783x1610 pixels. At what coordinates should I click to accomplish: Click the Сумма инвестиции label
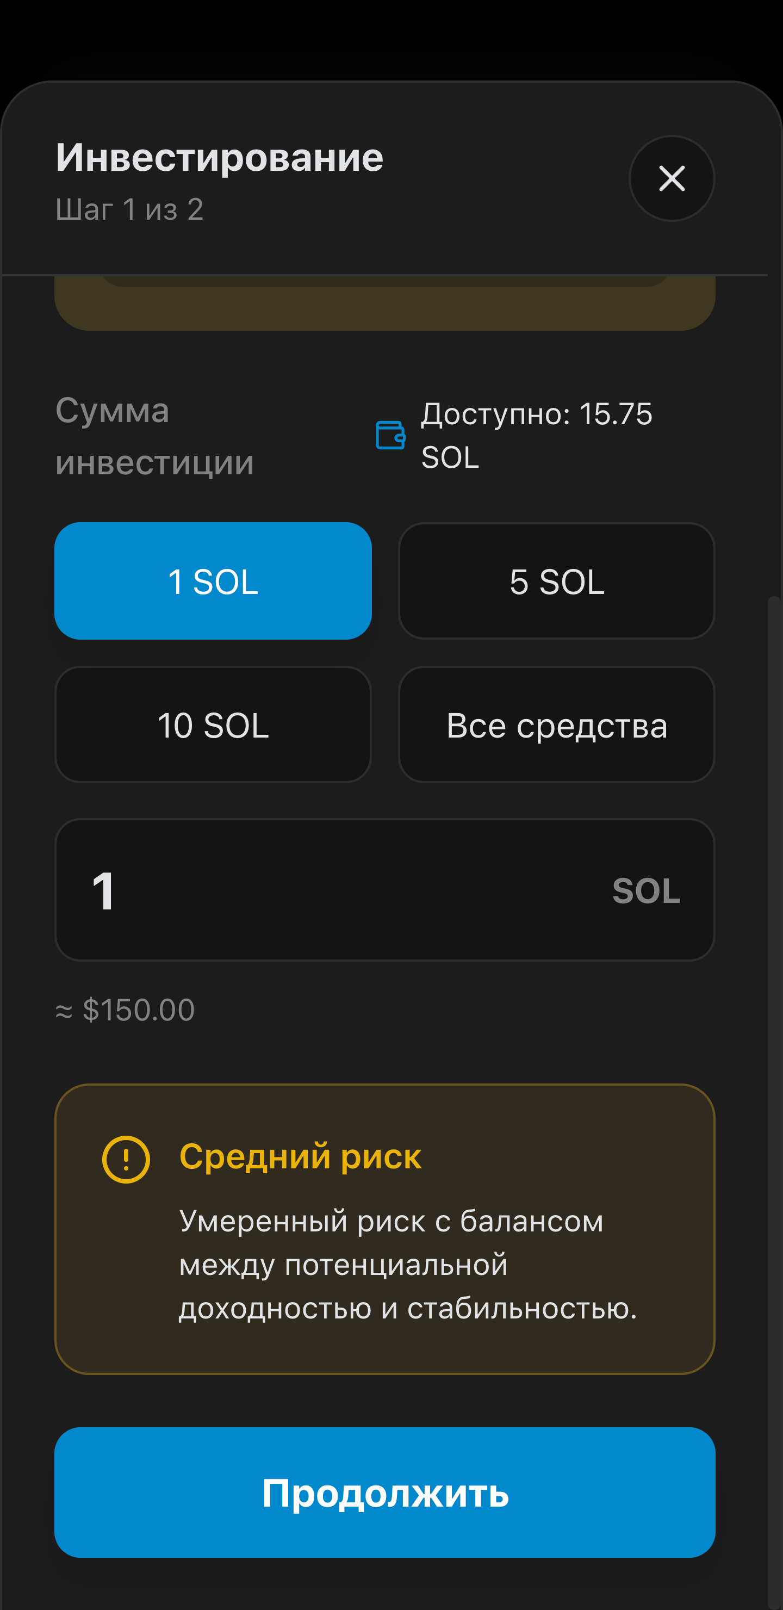154,436
